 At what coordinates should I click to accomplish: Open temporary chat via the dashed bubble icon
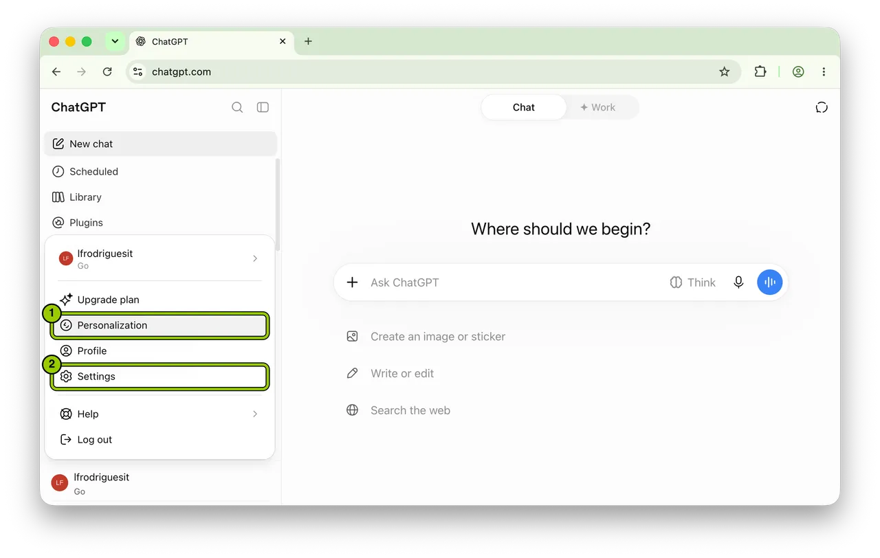tap(822, 107)
